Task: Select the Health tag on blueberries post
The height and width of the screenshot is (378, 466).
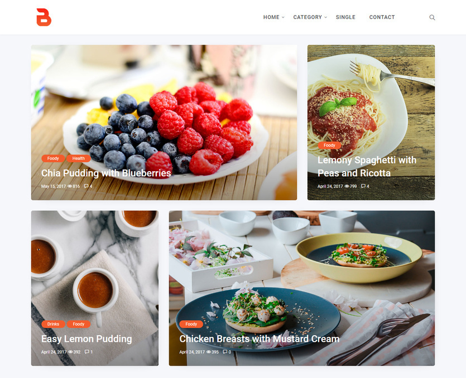Action: pyautogui.click(x=79, y=158)
